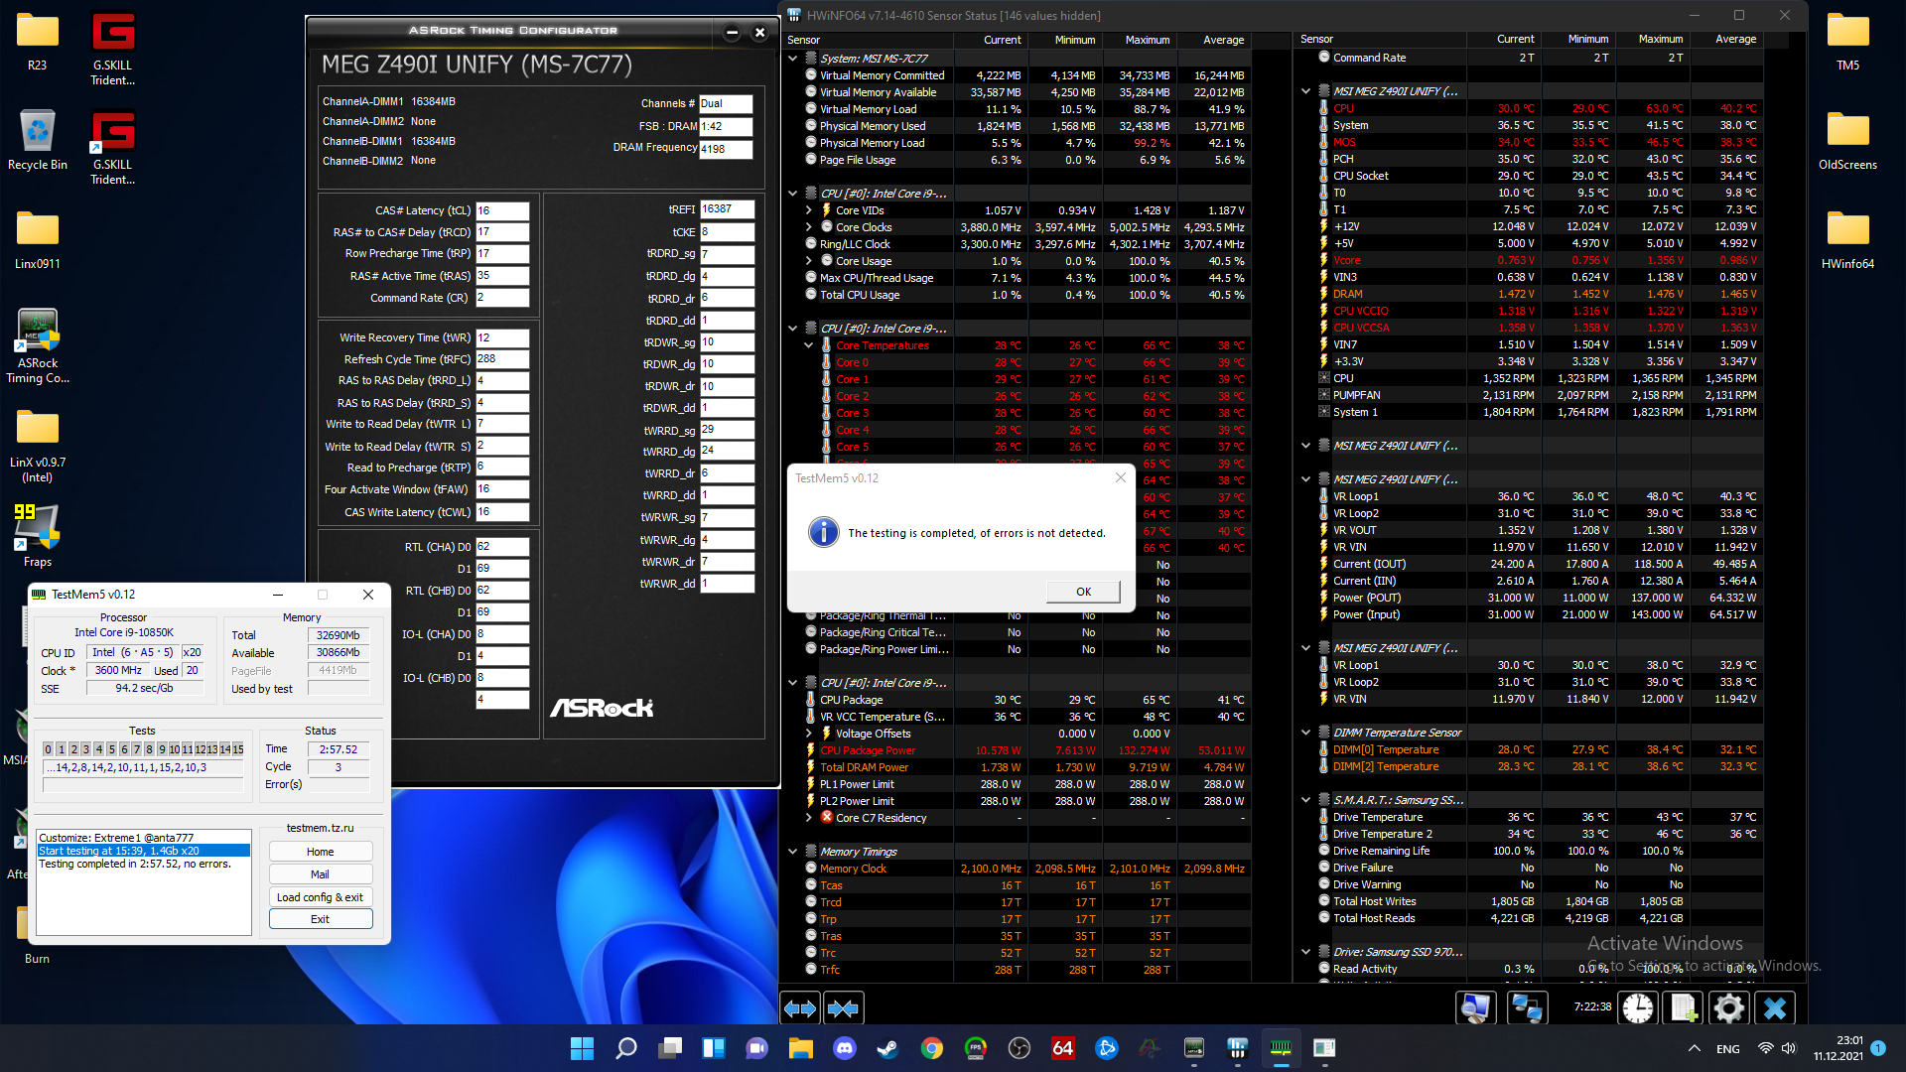Select test number 5 box in TestMem5
Viewport: 1906px width, 1072px height.
pyautogui.click(x=111, y=749)
